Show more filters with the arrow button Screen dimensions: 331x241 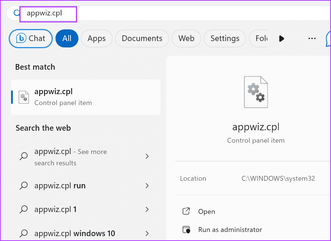point(281,38)
